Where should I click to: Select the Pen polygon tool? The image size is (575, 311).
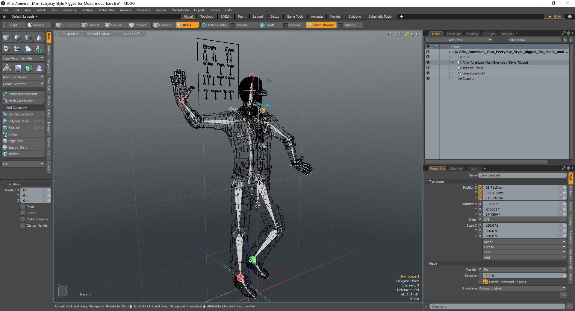pyautogui.click(x=28, y=48)
